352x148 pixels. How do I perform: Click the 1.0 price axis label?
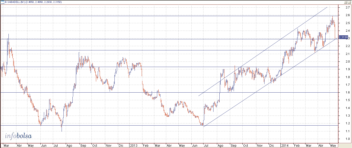(x=348, y=139)
